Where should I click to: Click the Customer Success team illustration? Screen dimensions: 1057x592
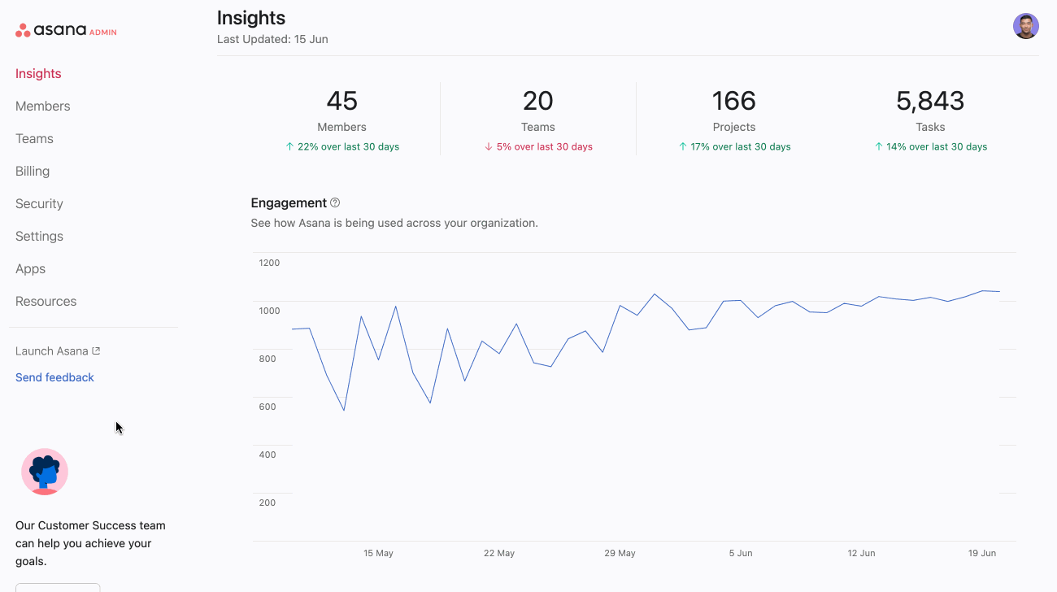(45, 472)
